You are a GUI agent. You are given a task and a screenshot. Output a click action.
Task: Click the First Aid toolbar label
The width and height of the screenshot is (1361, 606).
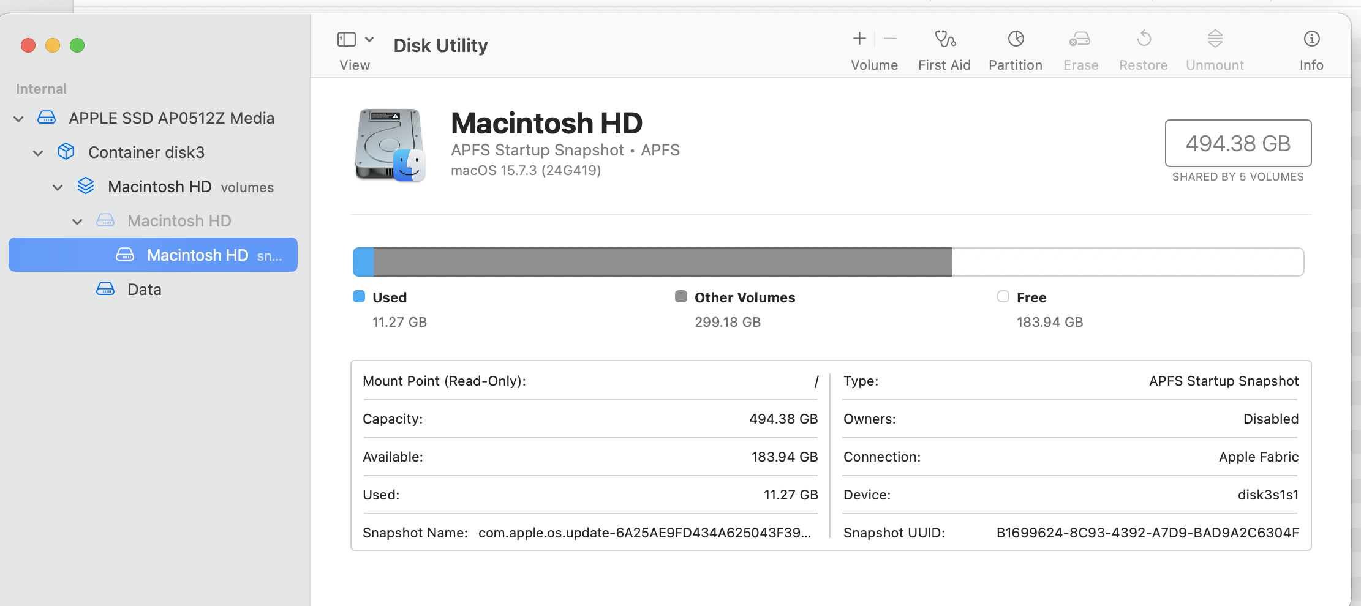(944, 65)
